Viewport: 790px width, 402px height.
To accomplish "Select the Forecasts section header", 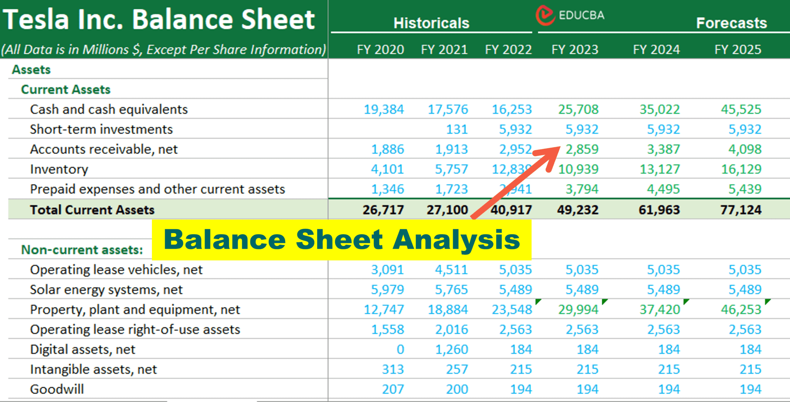I will (x=731, y=23).
